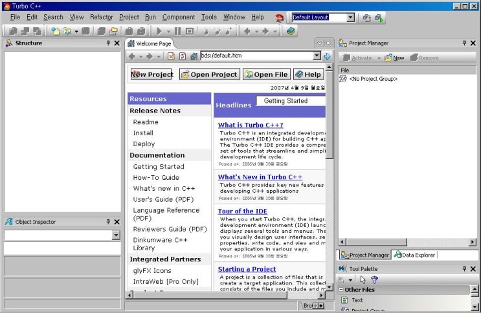The width and height of the screenshot is (481, 313).
Task: Click the New Items toolbar icon
Action: (x=55, y=31)
